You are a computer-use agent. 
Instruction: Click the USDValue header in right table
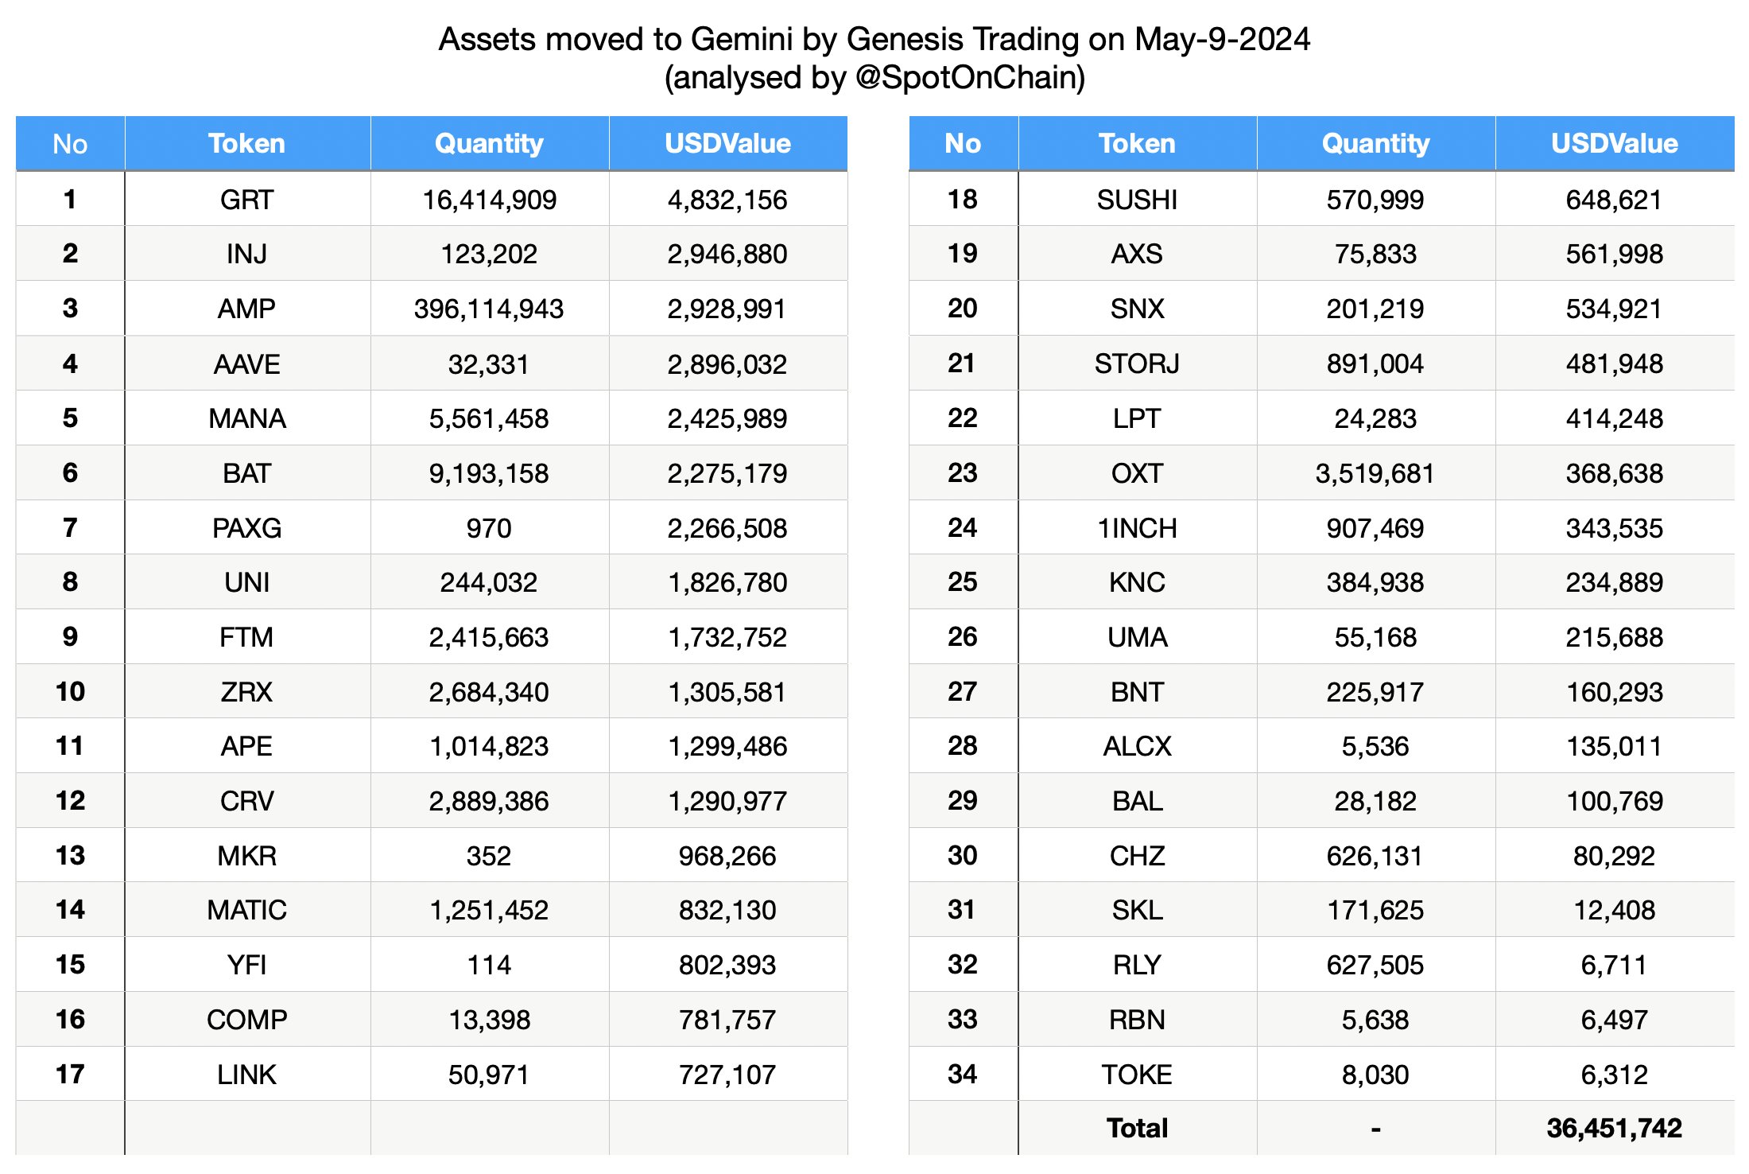coord(1614,144)
